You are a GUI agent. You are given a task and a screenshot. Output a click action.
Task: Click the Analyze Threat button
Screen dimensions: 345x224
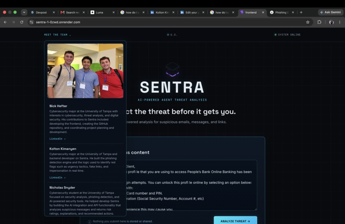coord(235,221)
